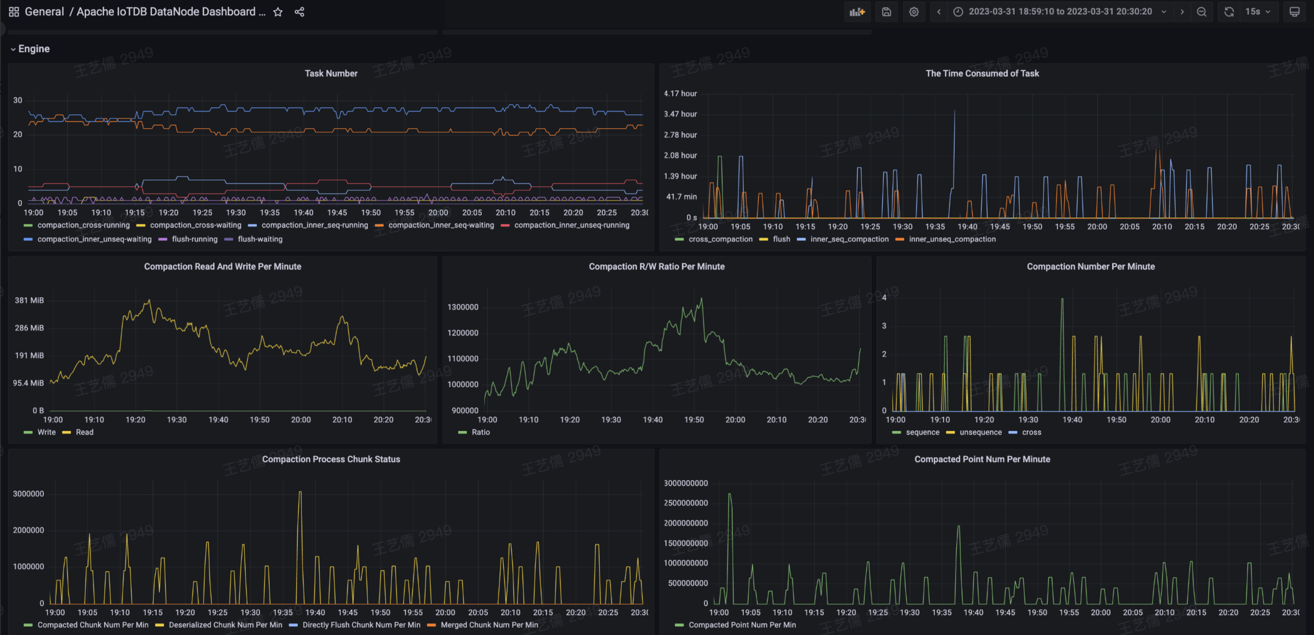The height and width of the screenshot is (635, 1314).
Task: Cycle view mode with monitor icon
Action: (1294, 12)
